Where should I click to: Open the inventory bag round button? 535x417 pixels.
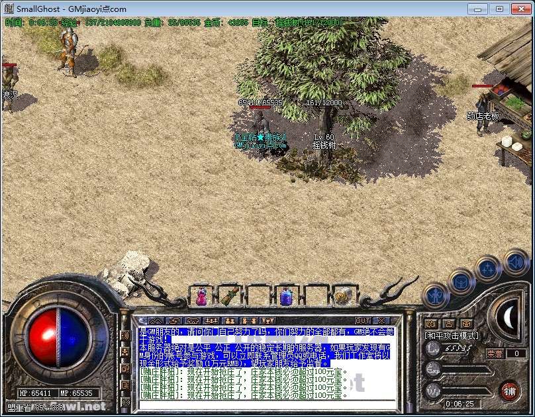pos(462,281)
